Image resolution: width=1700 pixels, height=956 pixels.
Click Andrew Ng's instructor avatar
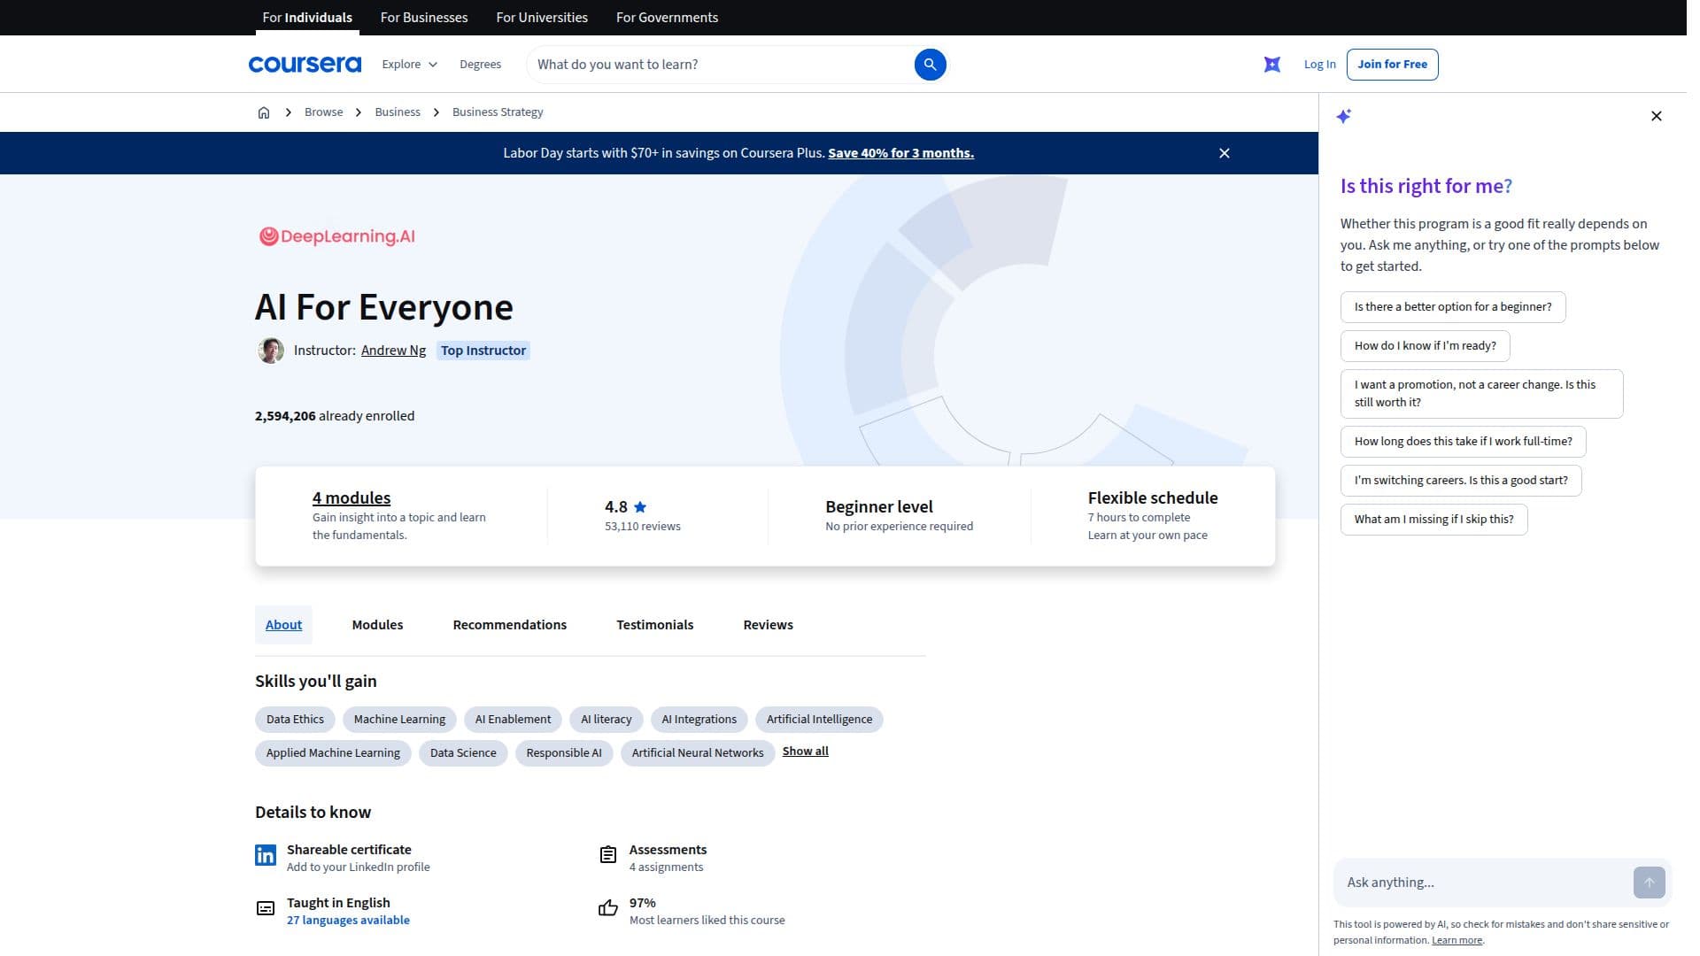(x=271, y=351)
